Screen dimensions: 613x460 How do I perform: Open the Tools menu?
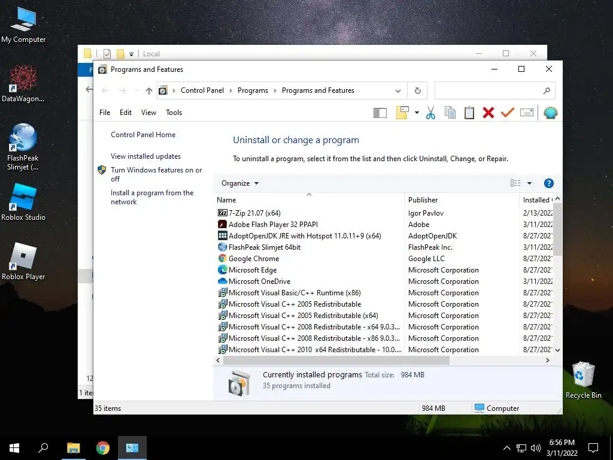[x=174, y=113]
